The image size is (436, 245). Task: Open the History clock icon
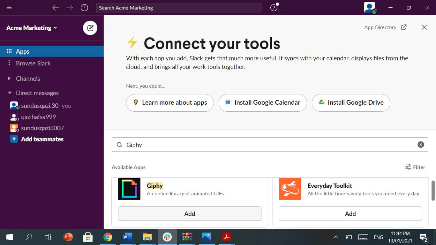84,8
